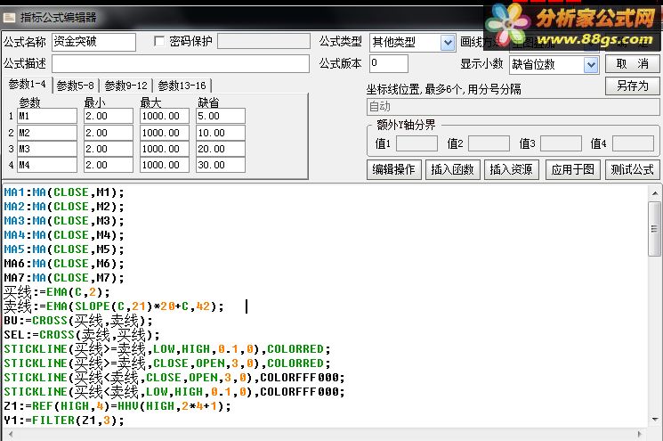This screenshot has height=441, width=663.
Task: Toggle the 密码保护 checkbox
Action: pos(159,42)
